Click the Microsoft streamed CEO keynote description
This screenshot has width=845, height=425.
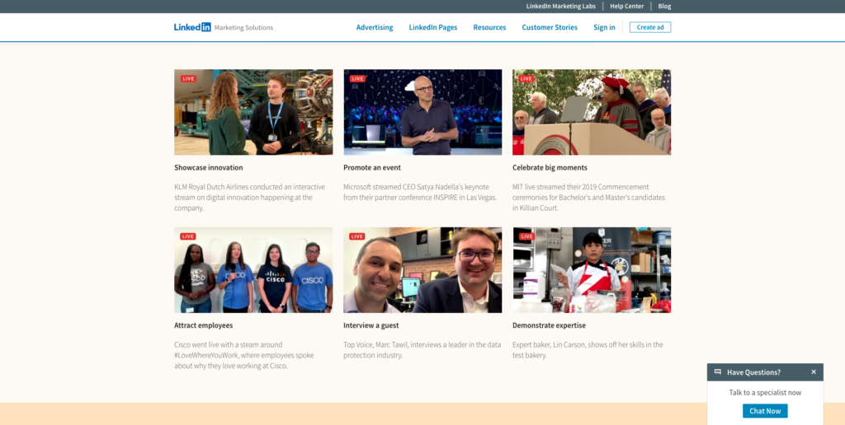pos(420,192)
